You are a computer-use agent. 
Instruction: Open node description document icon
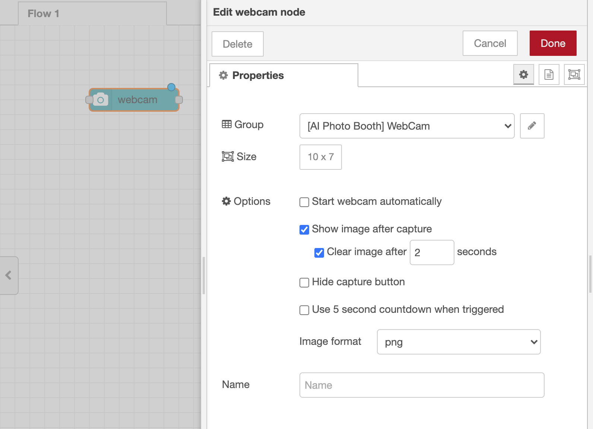(x=549, y=74)
